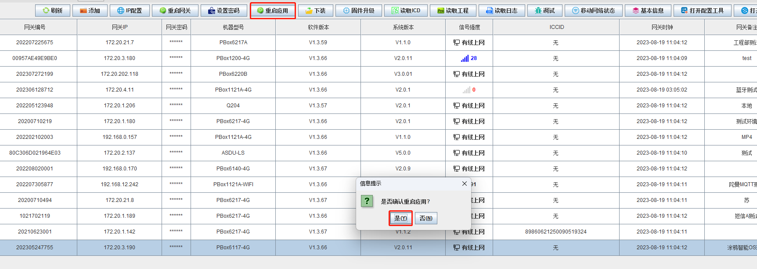
Task: Open 设置密码 password setting button
Action: [x=223, y=11]
